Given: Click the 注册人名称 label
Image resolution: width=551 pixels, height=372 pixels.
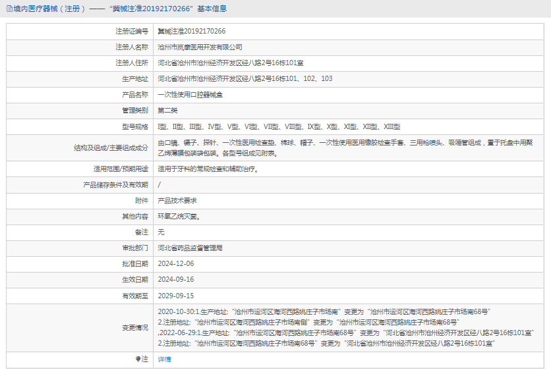Looking at the screenshot, I should coord(132,47).
